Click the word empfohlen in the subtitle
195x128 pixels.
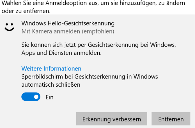click(98, 31)
